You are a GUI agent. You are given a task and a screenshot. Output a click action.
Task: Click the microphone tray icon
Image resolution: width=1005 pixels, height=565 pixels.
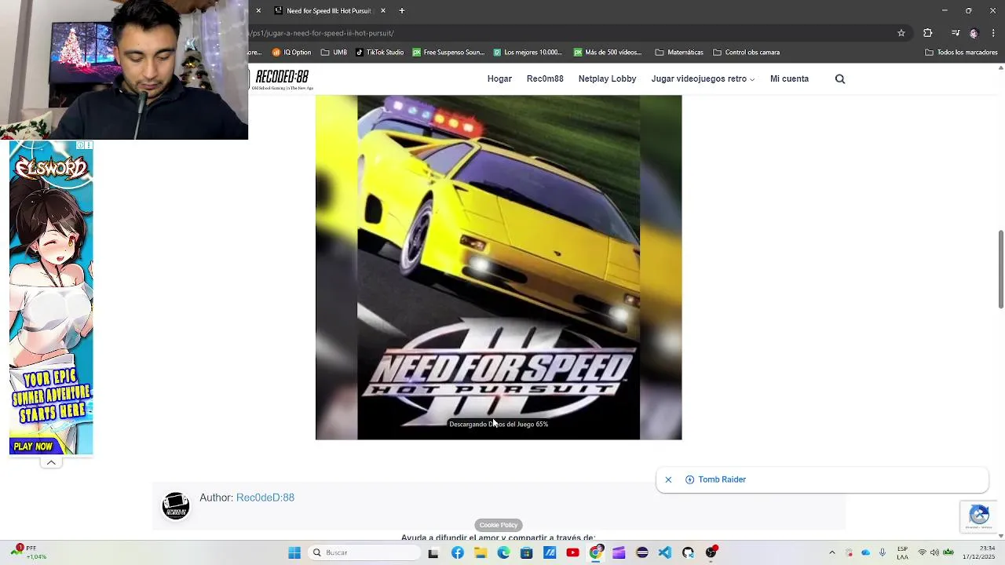tap(883, 552)
